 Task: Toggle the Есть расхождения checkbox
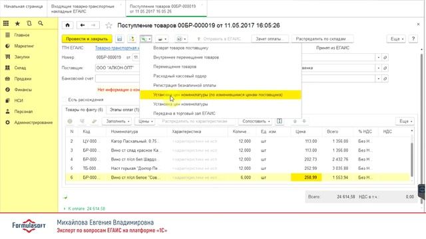click(x=65, y=100)
